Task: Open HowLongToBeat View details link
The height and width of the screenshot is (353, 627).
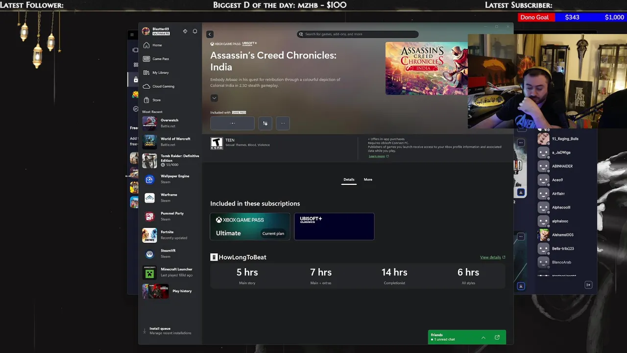Action: [492, 257]
